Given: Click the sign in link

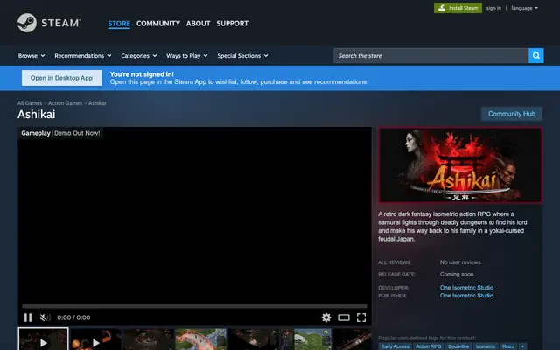Looking at the screenshot, I should (493, 8).
